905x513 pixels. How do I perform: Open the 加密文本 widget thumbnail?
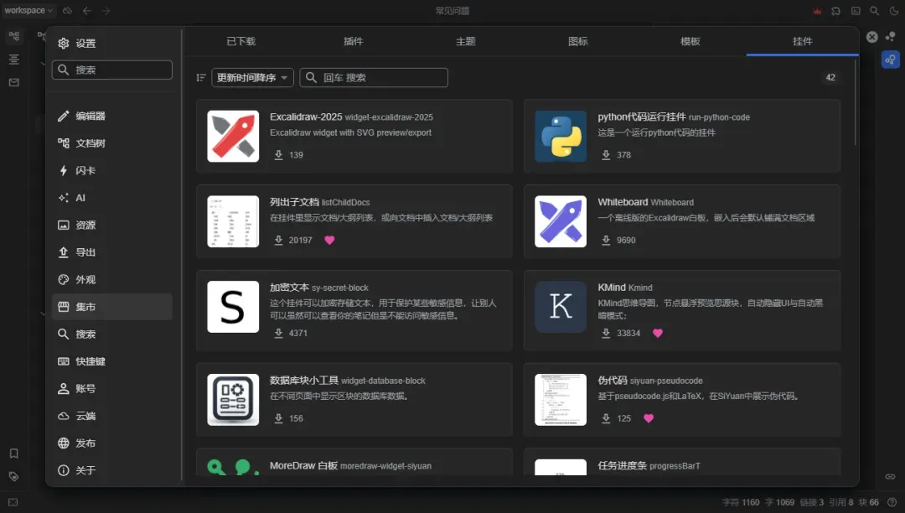[x=233, y=307]
